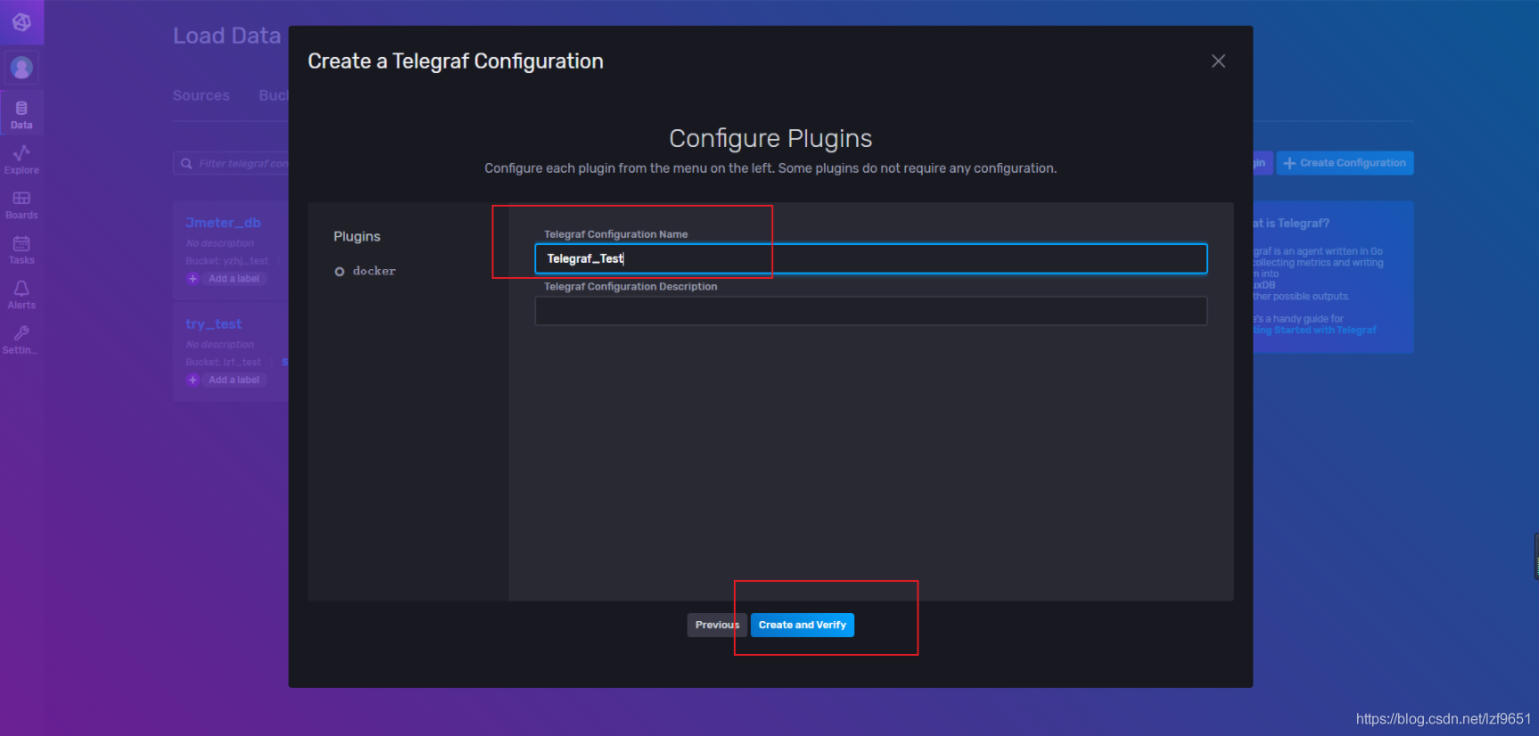Open the InfluxDB logo home icon
The height and width of the screenshot is (736, 1539).
pos(21,22)
